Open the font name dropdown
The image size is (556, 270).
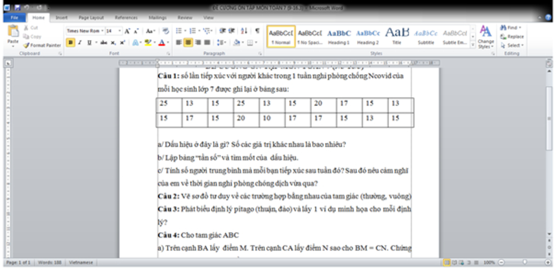click(x=103, y=31)
